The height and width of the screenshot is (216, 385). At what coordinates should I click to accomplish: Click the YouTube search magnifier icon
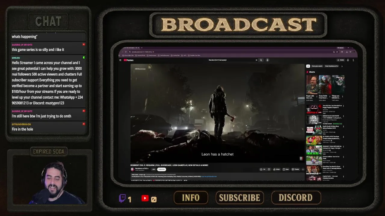coord(261,60)
